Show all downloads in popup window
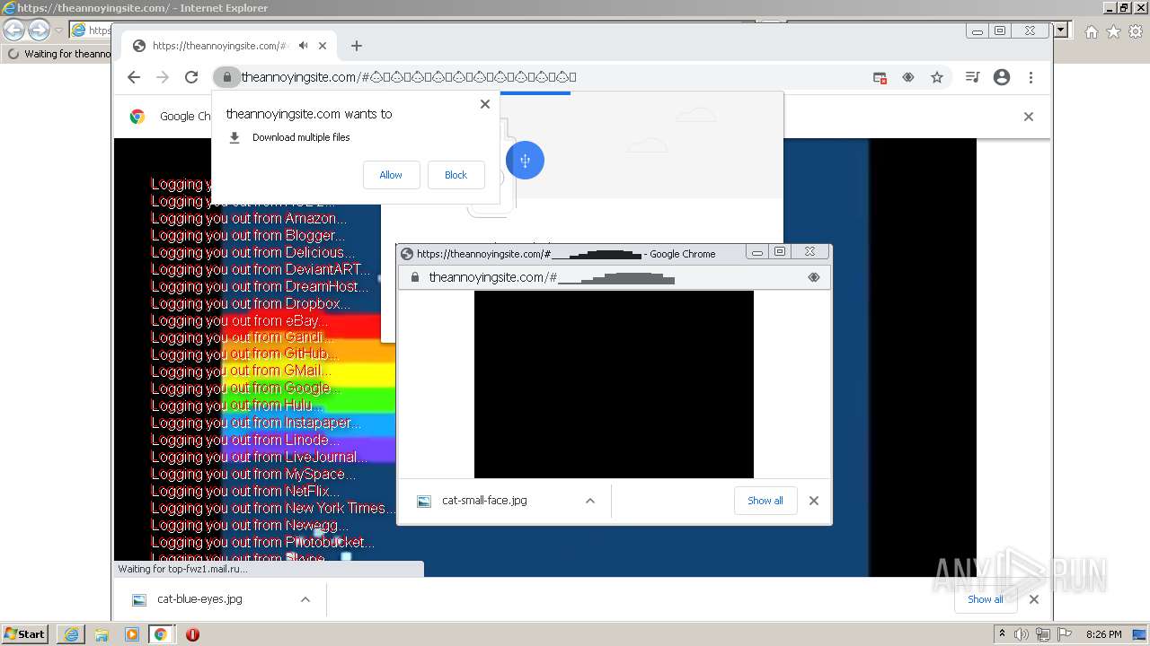 point(765,501)
